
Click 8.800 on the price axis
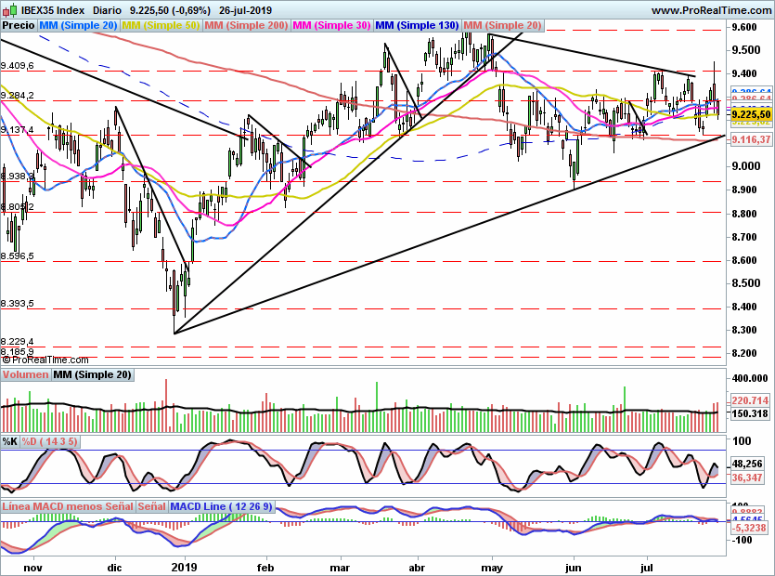tap(743, 214)
